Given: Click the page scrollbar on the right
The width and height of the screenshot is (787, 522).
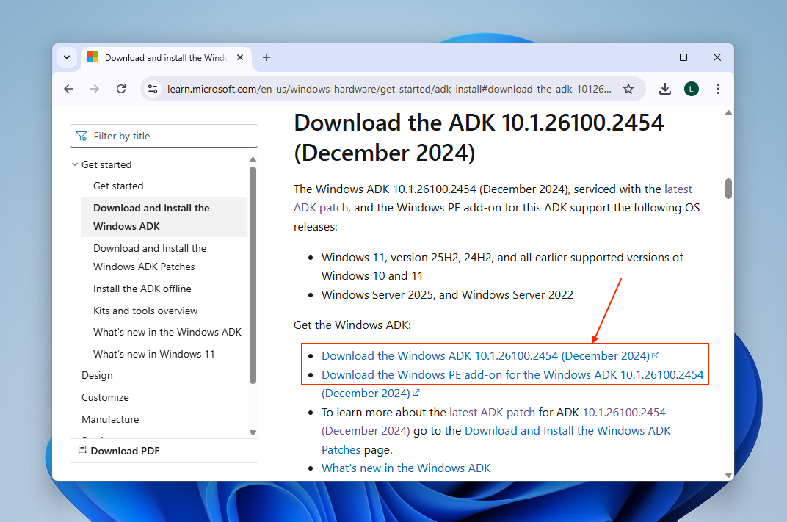Looking at the screenshot, I should (728, 188).
